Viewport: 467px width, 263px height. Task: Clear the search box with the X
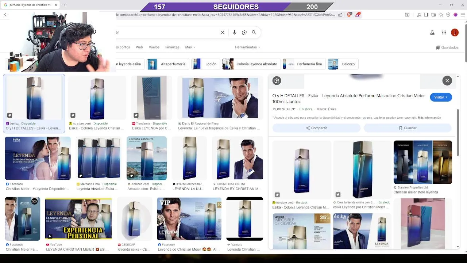point(223,33)
